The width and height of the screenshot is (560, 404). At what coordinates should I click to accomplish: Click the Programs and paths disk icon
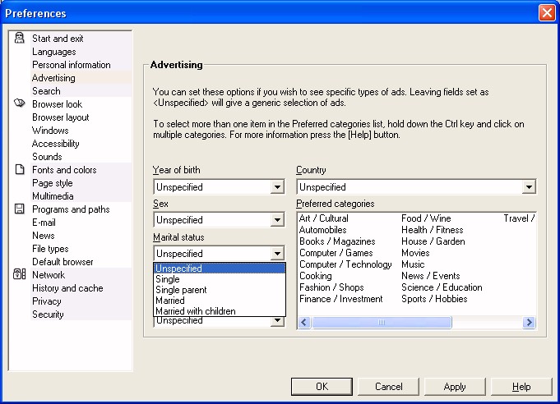pos(20,209)
